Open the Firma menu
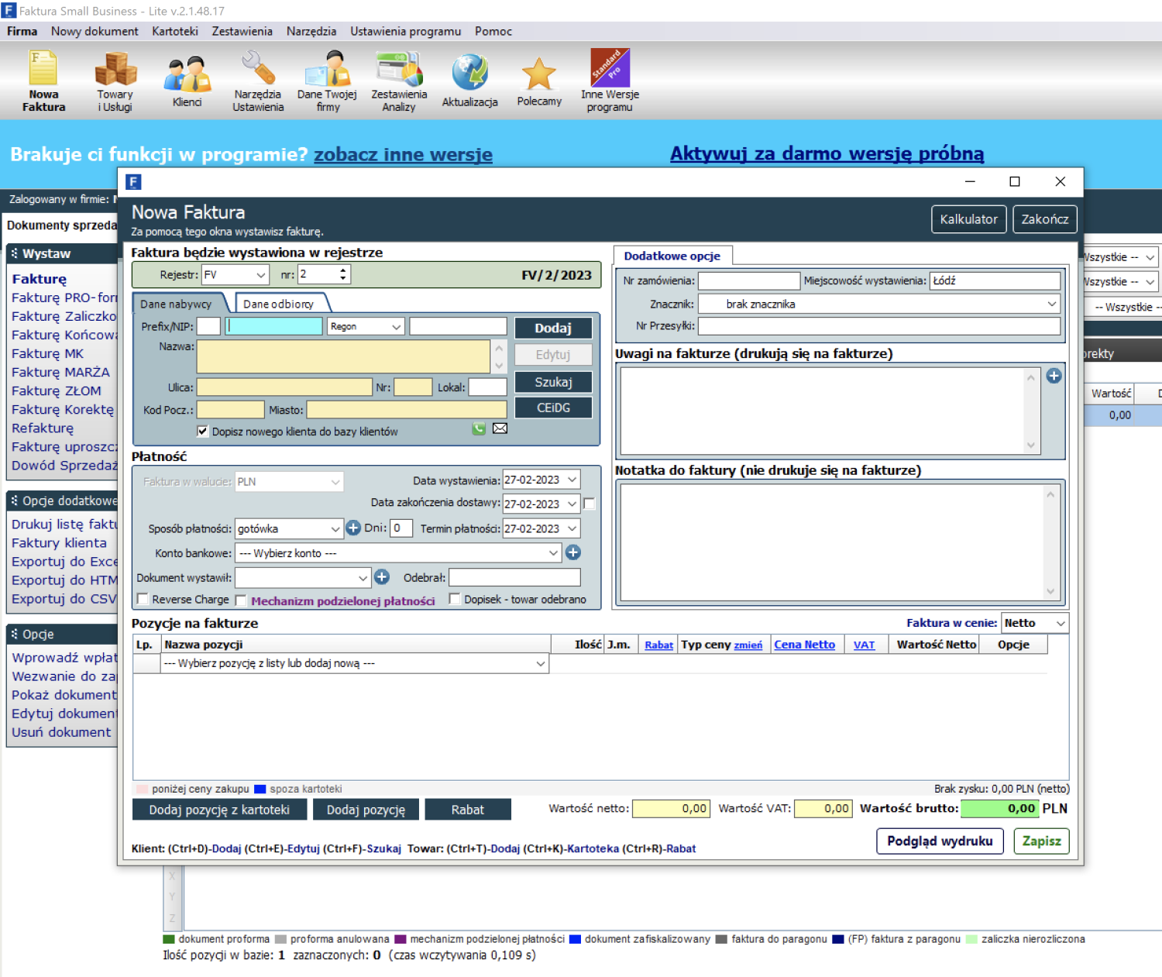 [22, 31]
